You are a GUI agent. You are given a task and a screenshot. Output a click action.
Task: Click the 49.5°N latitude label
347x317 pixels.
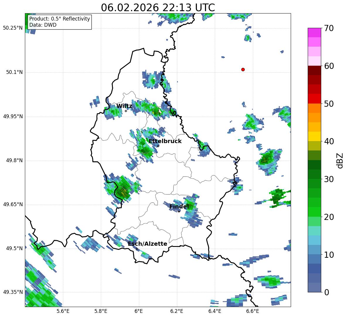(15, 248)
